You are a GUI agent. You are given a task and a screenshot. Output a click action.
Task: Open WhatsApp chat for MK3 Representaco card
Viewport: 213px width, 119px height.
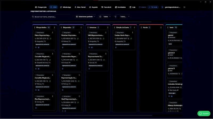coord(104,39)
